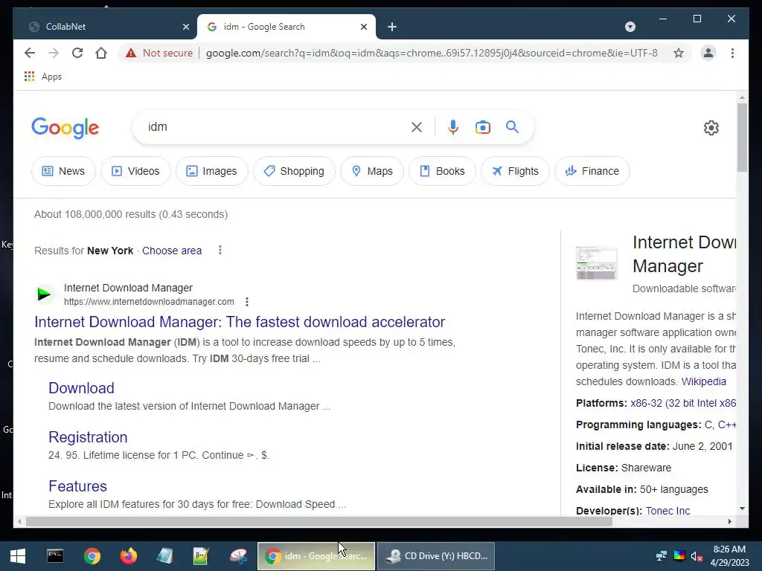Open the Download sitelink

(81, 388)
